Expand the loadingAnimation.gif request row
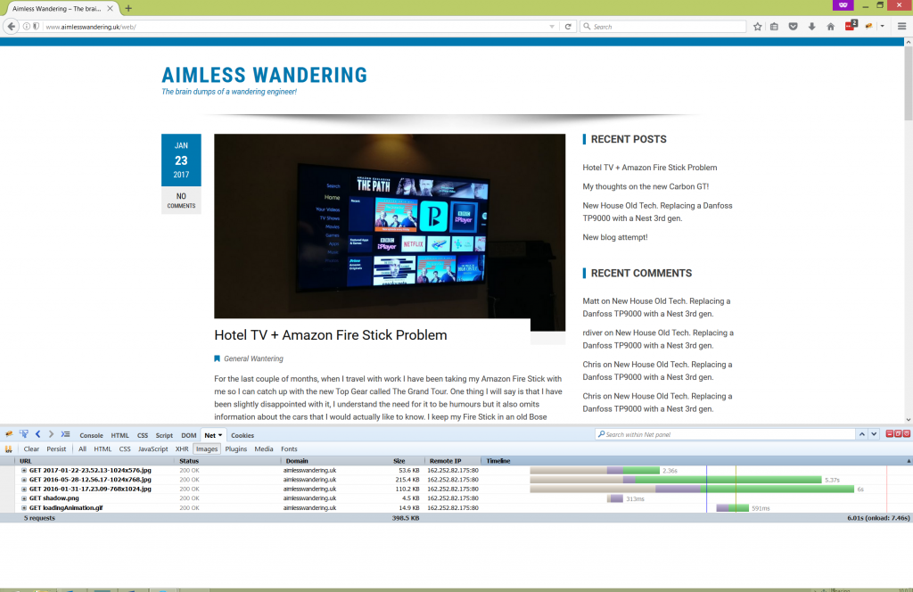Image resolution: width=913 pixels, height=592 pixels. point(21,506)
